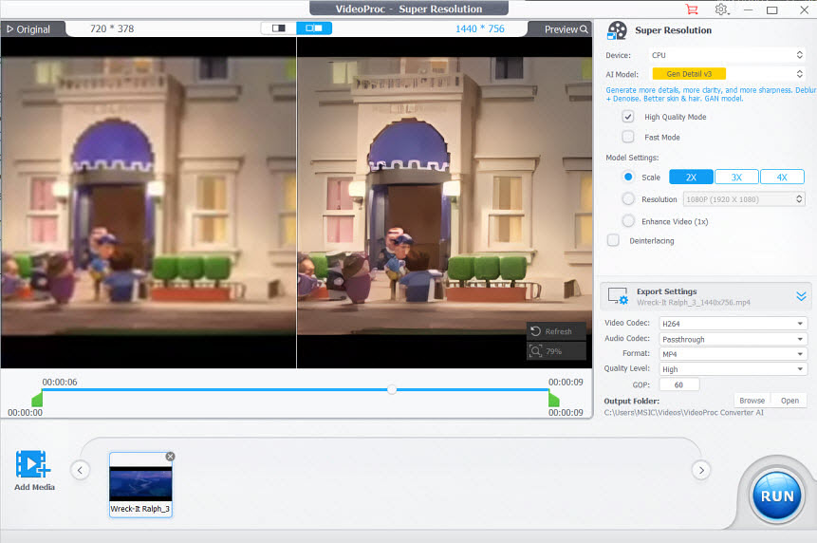Click the Gen Detail v3 model label
Viewport: 817px width, 543px height.
click(x=689, y=74)
